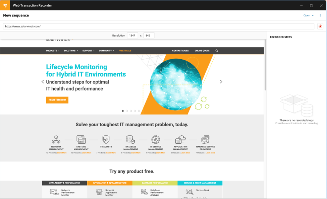
Task: Open the website search magnifier icon
Action: pyautogui.click(x=216, y=51)
